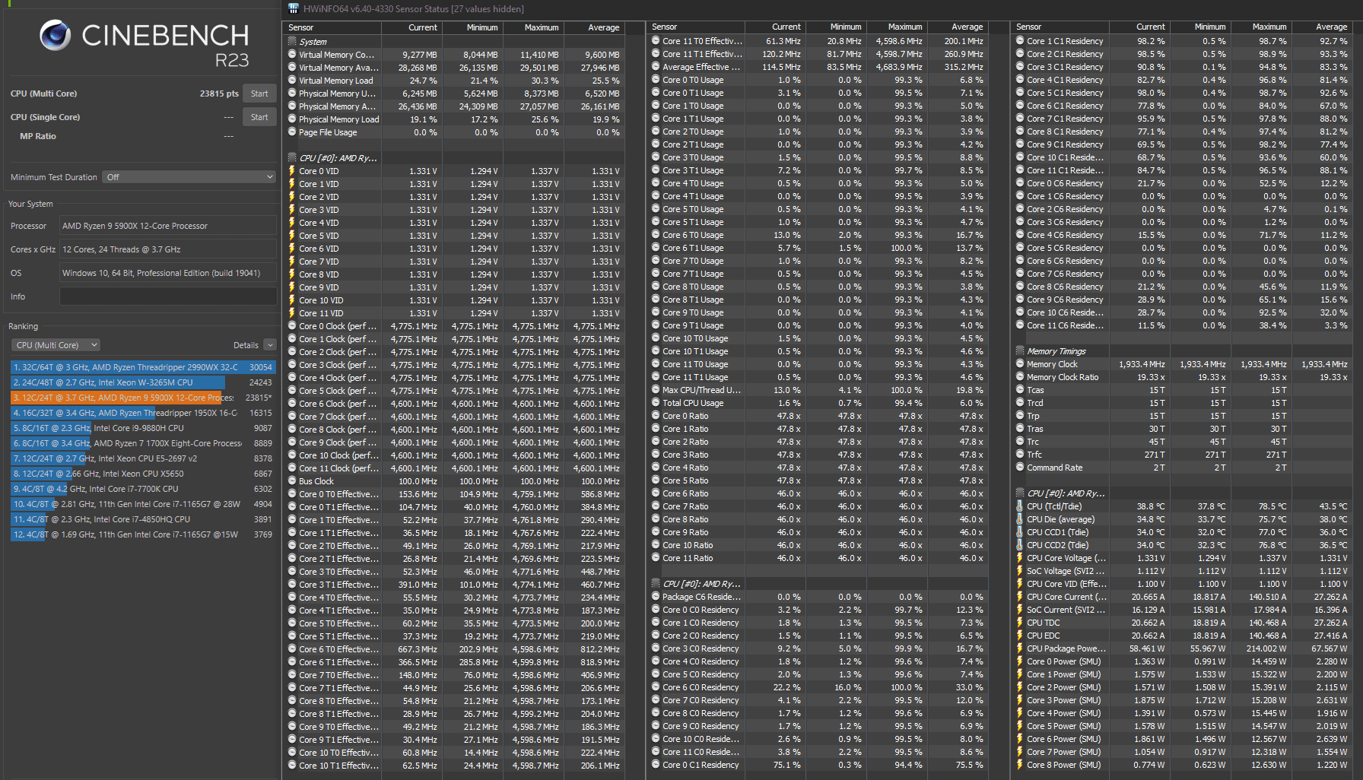The width and height of the screenshot is (1363, 780).
Task: Click the Tcas memory timing icon
Action: pyautogui.click(x=1020, y=390)
